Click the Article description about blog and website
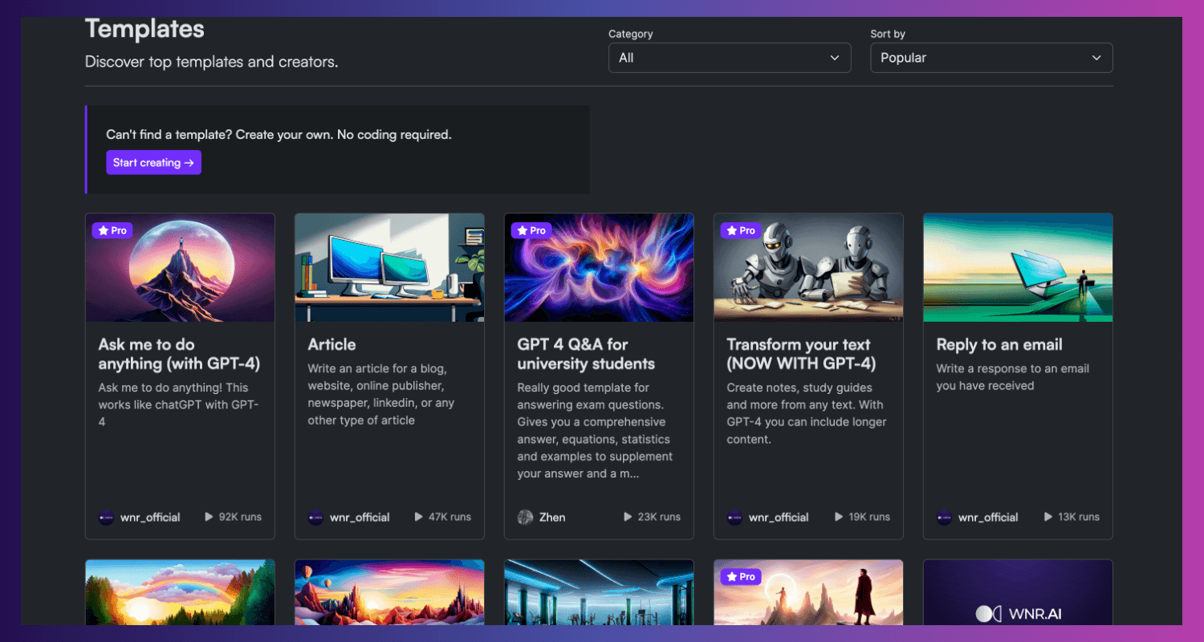Screen dimensions: 1204x642 click(x=381, y=394)
